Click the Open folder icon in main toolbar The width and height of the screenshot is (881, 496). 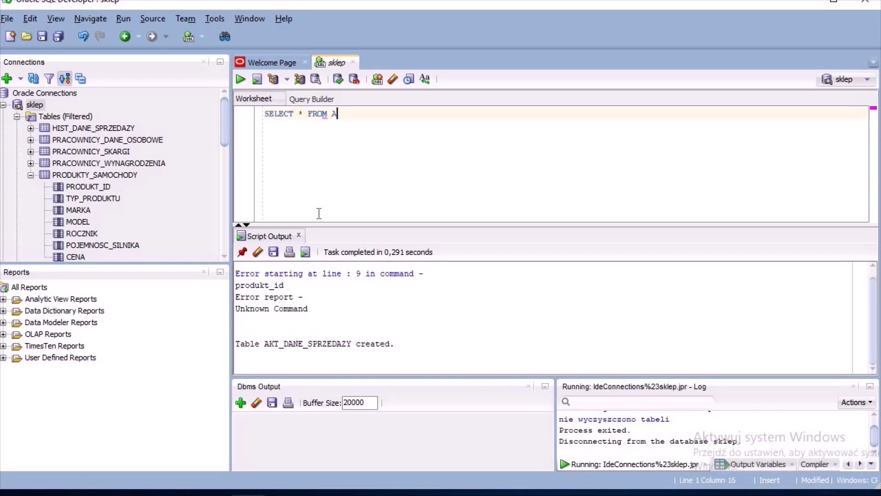click(x=26, y=37)
